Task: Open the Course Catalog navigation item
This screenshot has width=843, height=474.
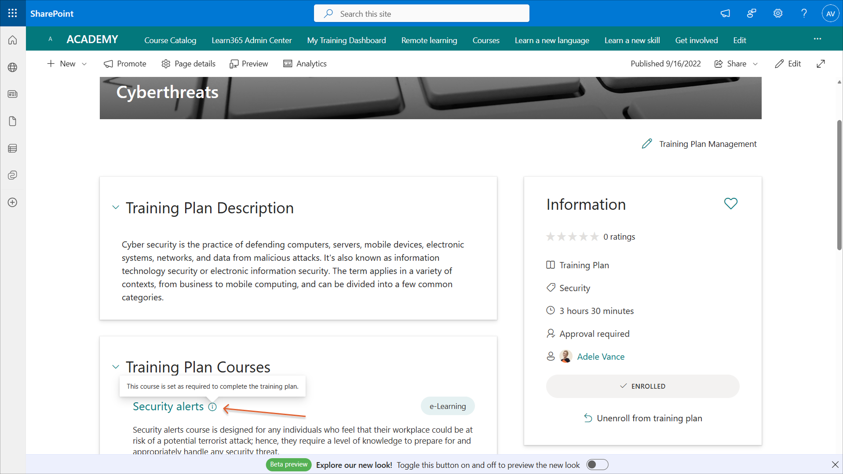Action: tap(170, 40)
